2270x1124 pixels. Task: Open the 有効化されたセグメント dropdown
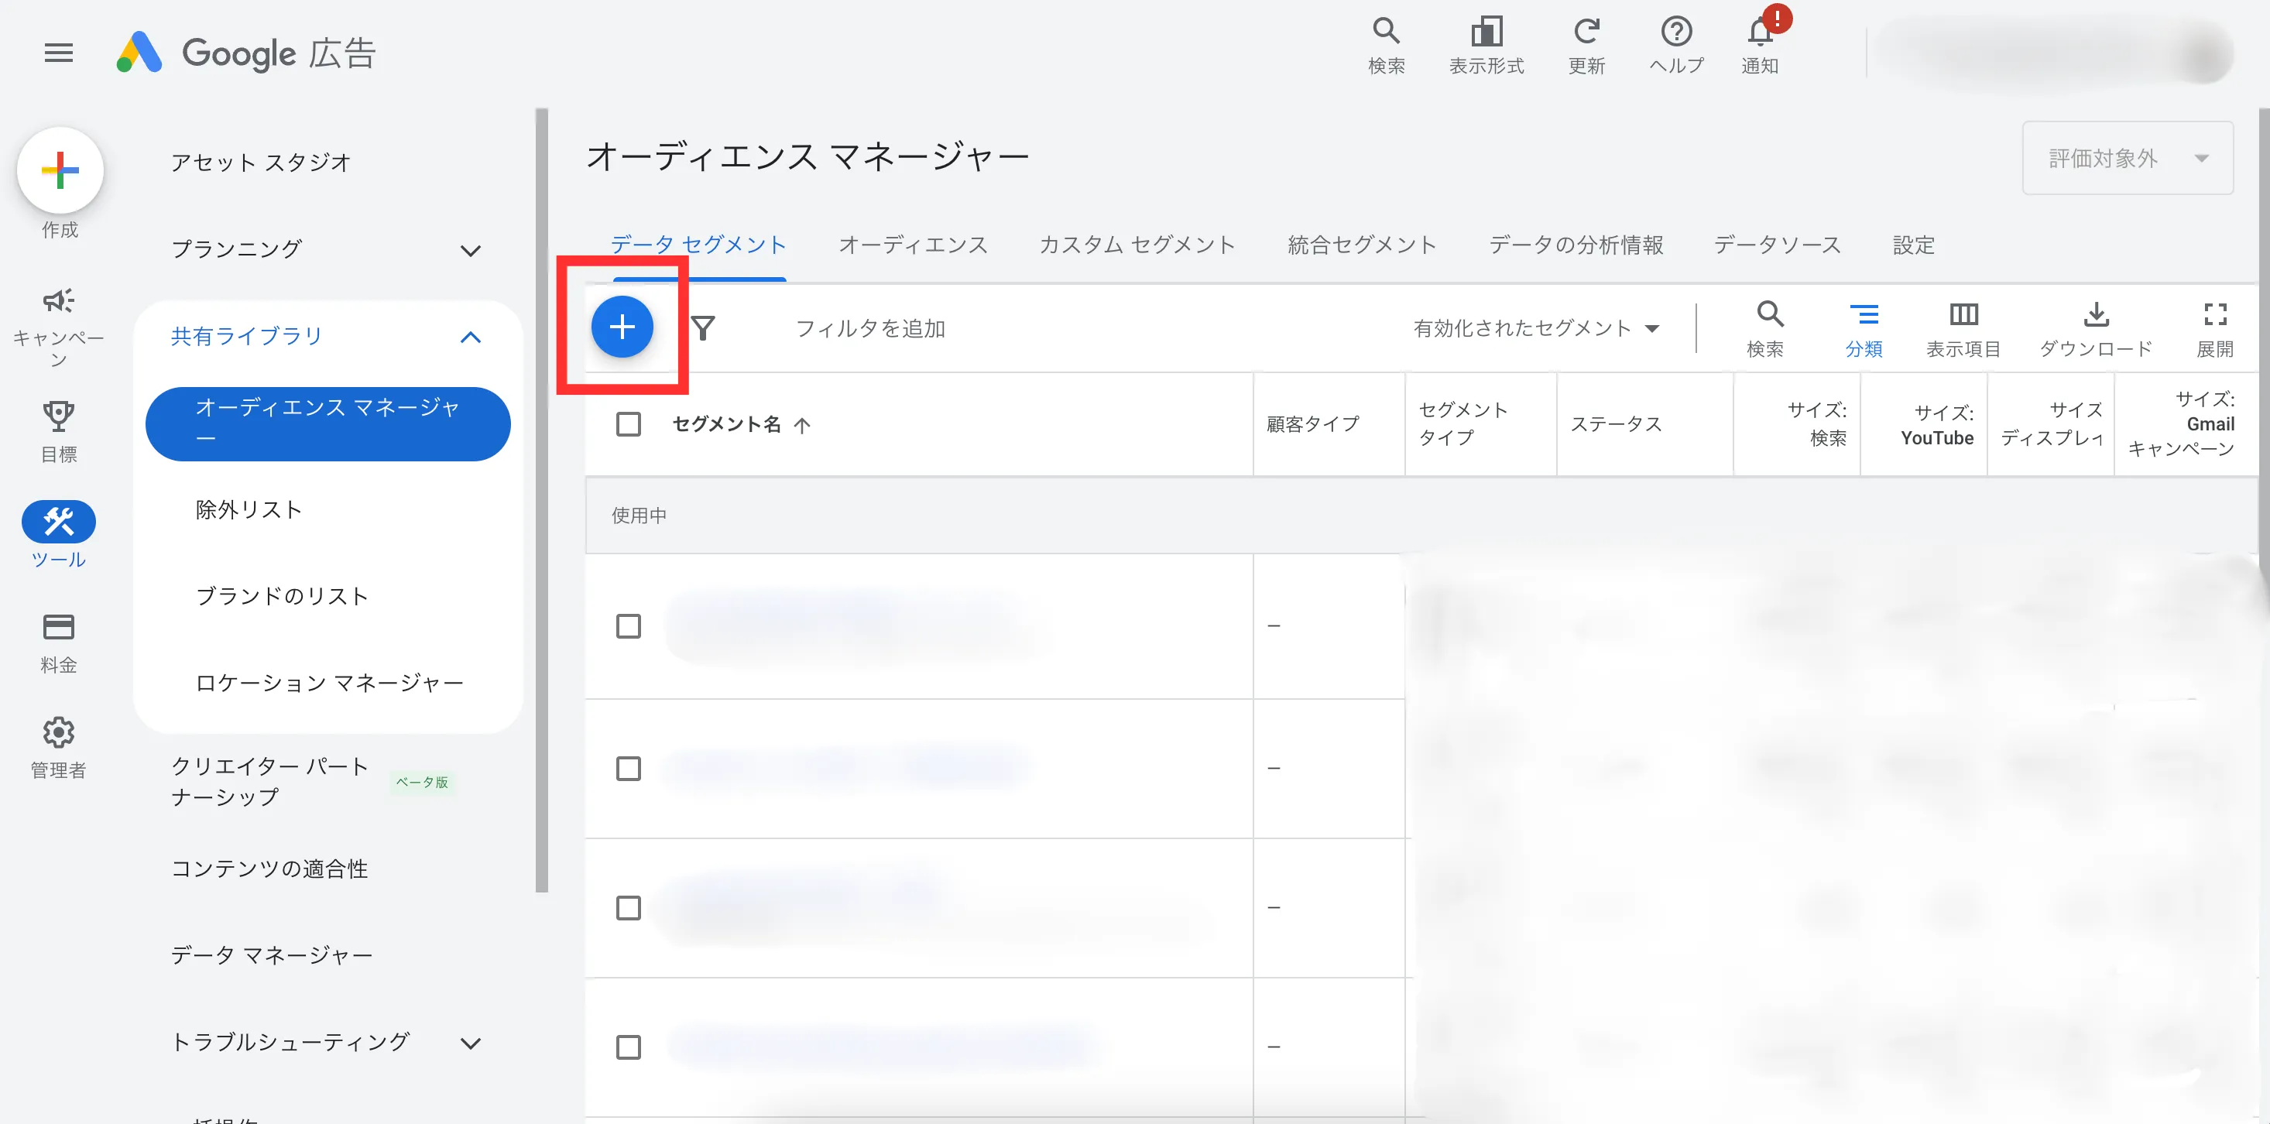[x=1536, y=328]
